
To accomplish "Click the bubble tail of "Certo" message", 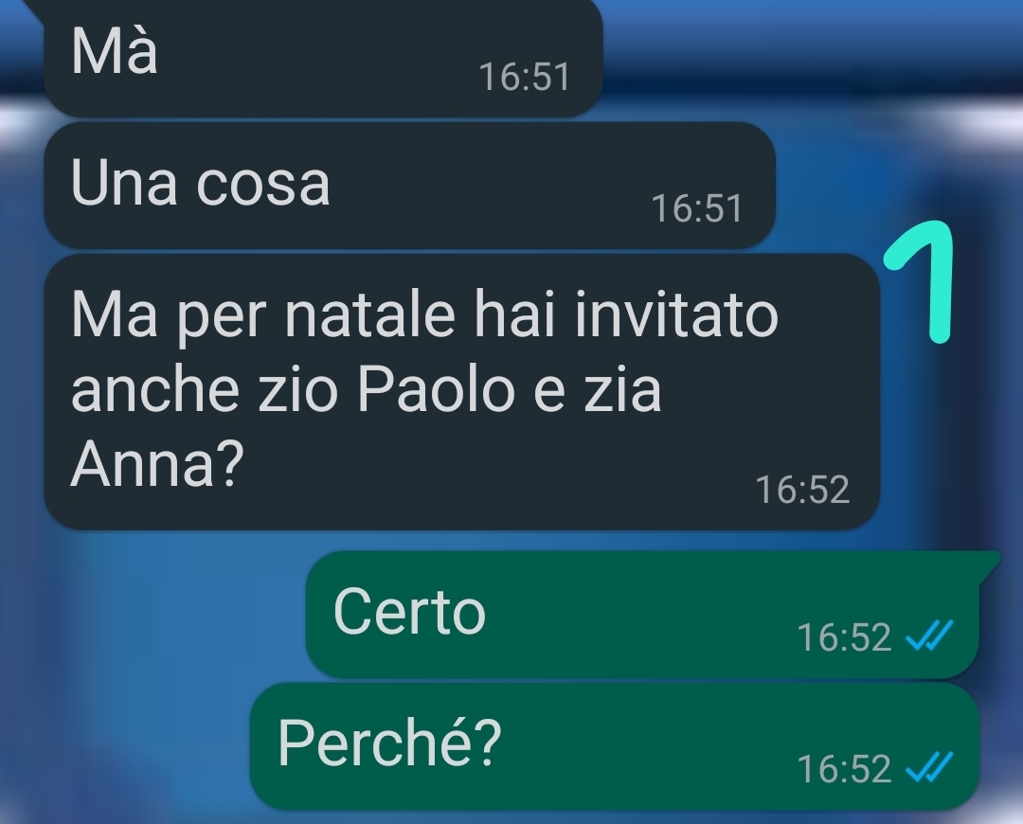I will pyautogui.click(x=991, y=565).
